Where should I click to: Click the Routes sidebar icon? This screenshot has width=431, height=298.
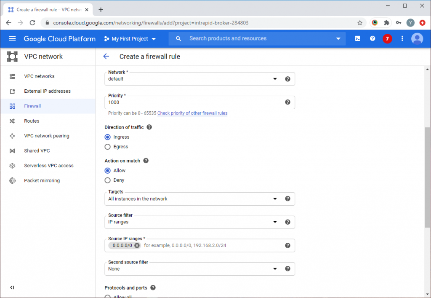click(12, 121)
